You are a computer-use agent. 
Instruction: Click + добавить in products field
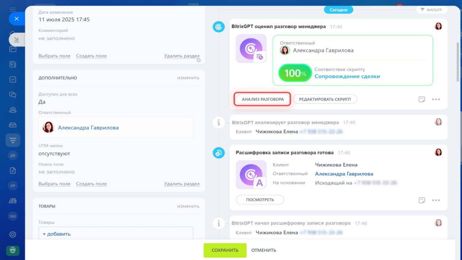point(56,234)
